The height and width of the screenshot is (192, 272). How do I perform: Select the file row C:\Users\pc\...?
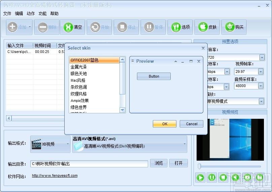tap(19, 52)
